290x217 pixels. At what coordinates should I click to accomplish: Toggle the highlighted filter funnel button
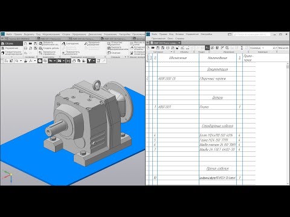coord(89,61)
